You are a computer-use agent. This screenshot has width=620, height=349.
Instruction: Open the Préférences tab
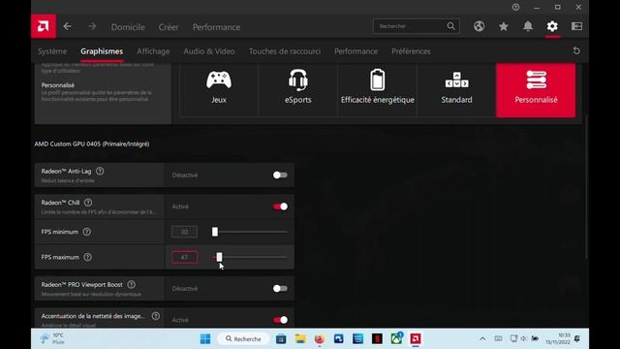[411, 51]
